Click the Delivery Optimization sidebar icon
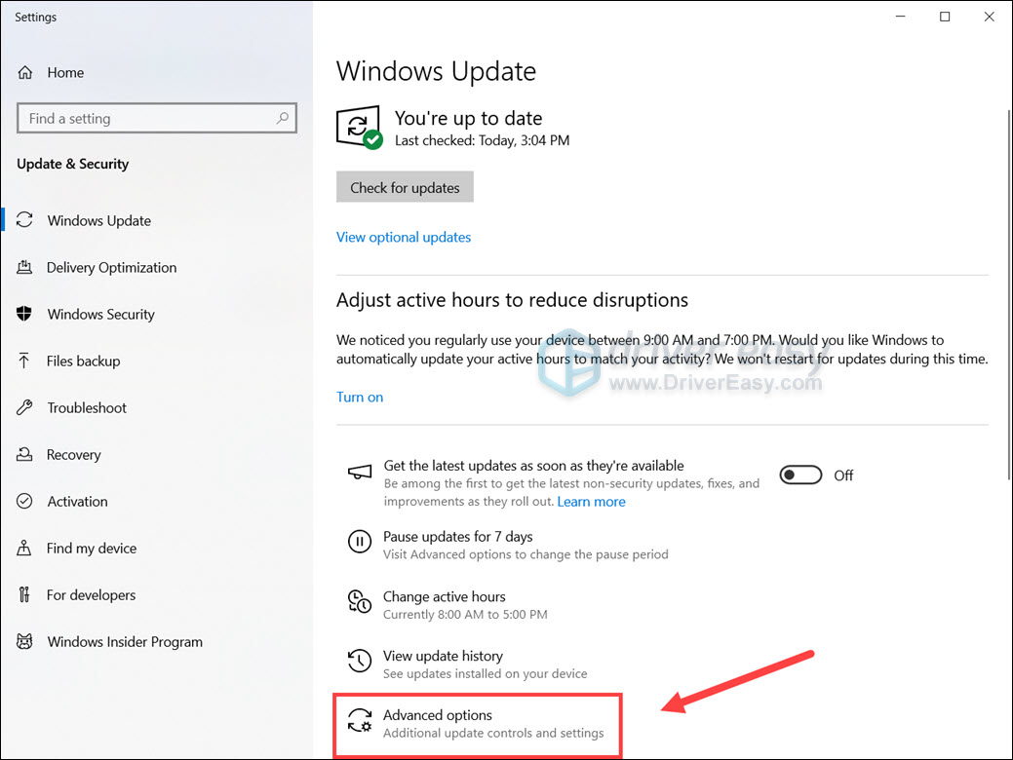The height and width of the screenshot is (760, 1013). (x=25, y=268)
